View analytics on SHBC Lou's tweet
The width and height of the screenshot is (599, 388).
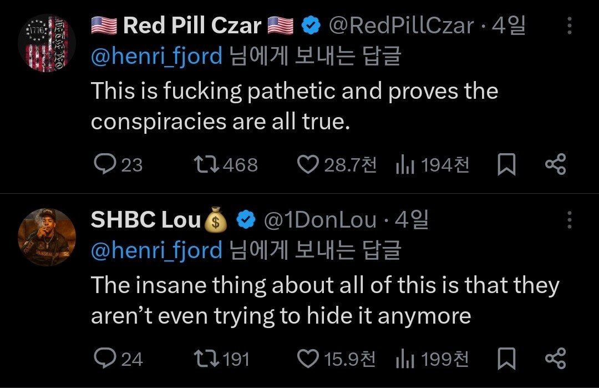[403, 359]
